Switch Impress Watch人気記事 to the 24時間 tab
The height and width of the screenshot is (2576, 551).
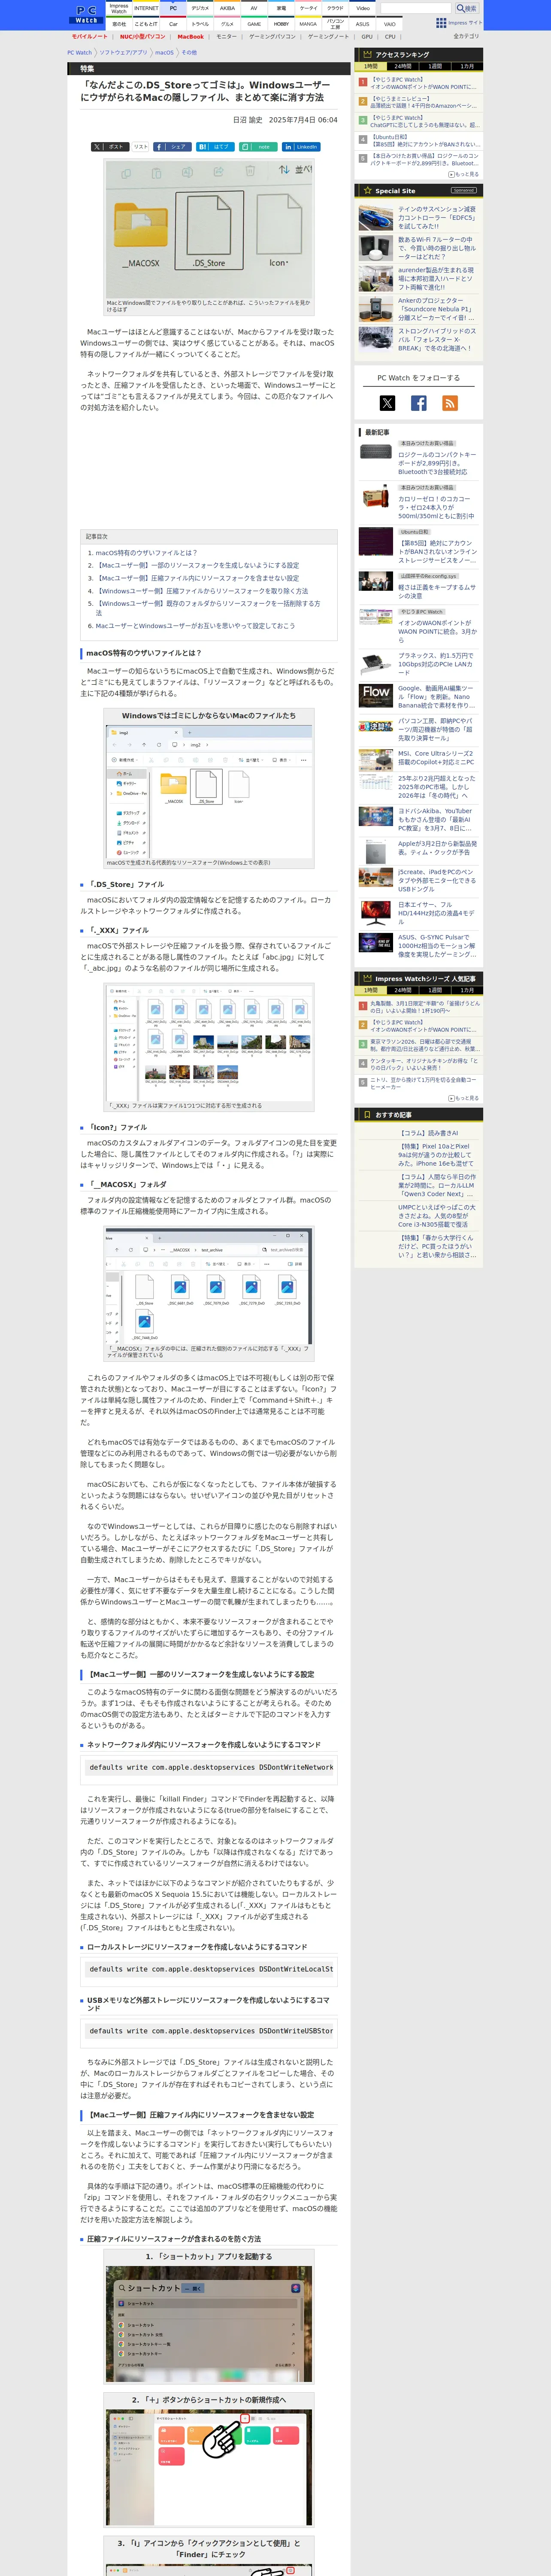(402, 990)
